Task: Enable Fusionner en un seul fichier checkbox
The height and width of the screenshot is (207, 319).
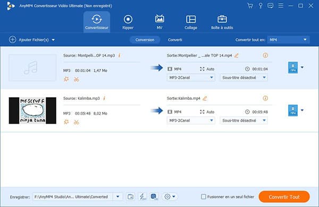Action: tap(204, 196)
